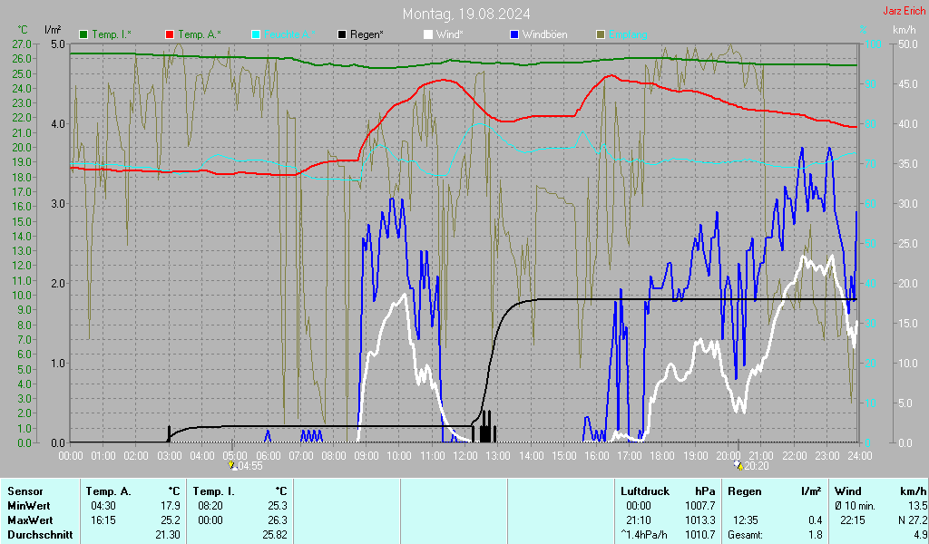Click the 18:00 time axis label
The width and height of the screenshot is (929, 544).
662,454
